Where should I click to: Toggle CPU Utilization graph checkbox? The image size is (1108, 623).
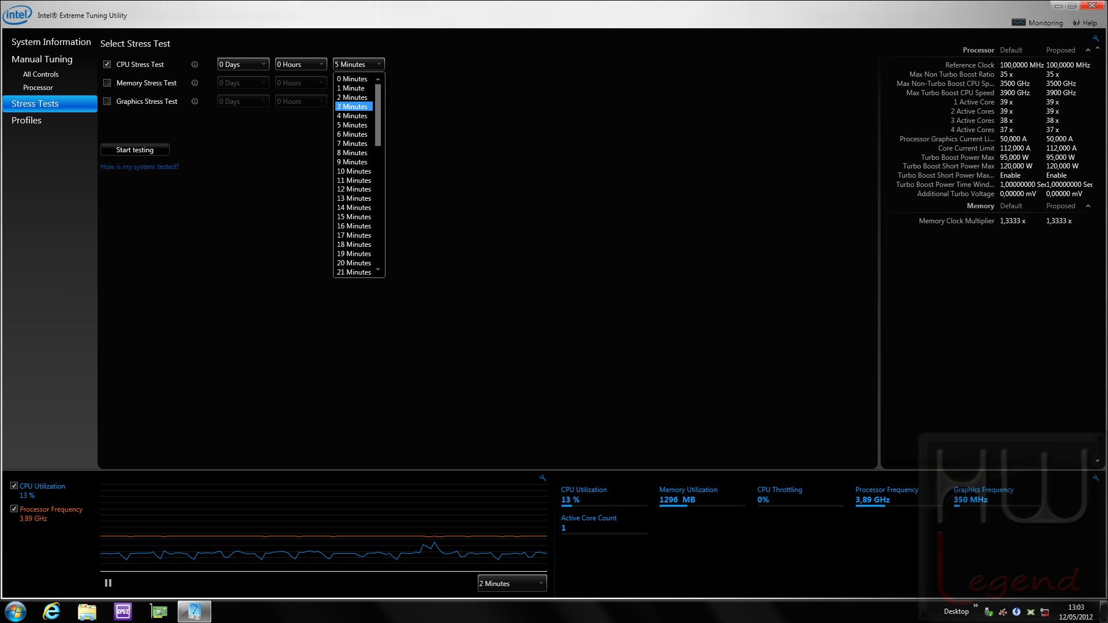tap(14, 486)
